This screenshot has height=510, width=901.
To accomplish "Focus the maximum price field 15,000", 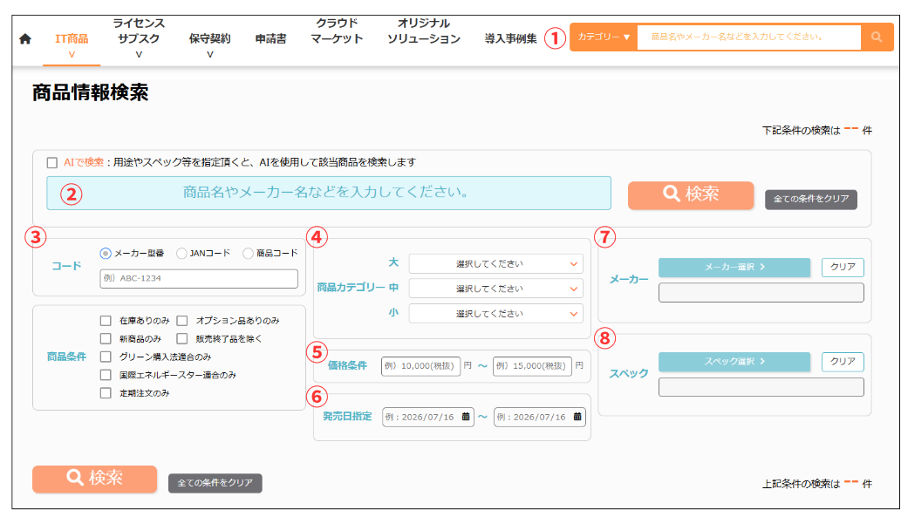I will pos(532,366).
